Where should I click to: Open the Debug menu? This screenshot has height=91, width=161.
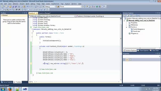(x=33, y=4)
